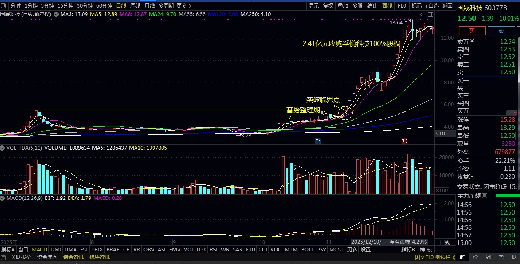Open the 显示 display menu
The image size is (520, 264).
pos(314,6)
